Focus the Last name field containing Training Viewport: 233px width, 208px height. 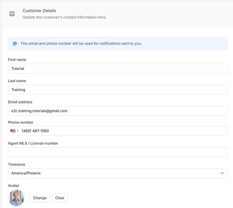click(x=118, y=90)
